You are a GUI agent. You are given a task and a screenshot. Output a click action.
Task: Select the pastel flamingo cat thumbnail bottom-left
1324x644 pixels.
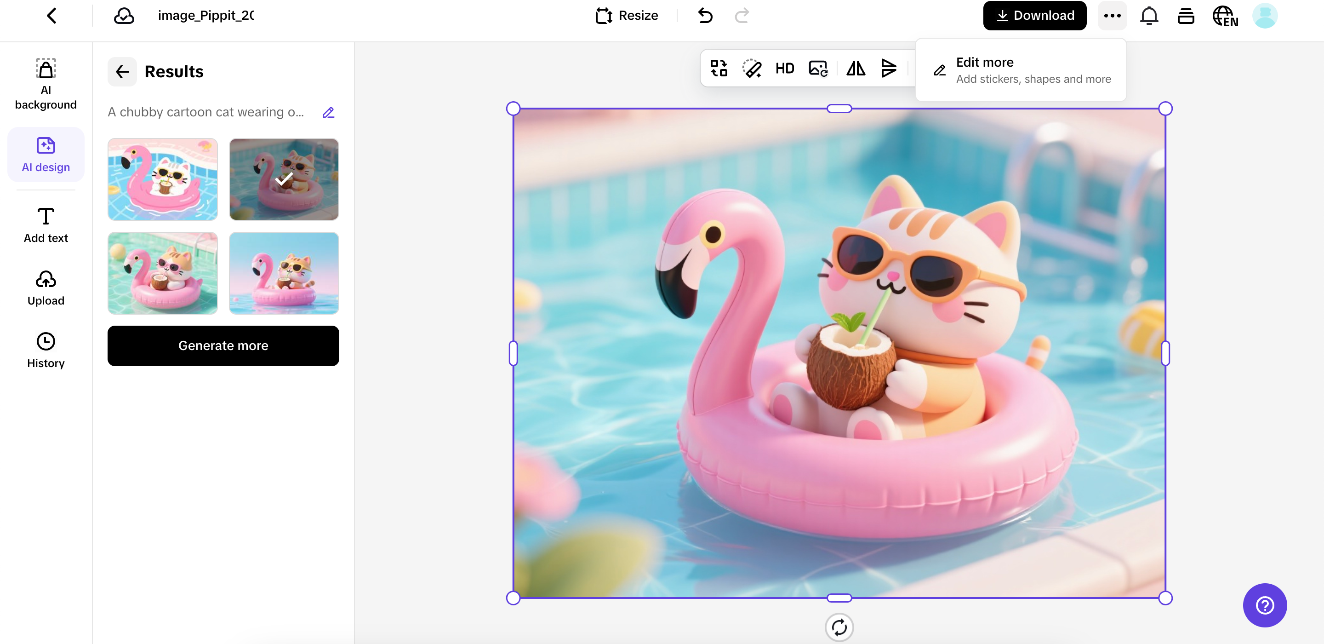tap(162, 273)
